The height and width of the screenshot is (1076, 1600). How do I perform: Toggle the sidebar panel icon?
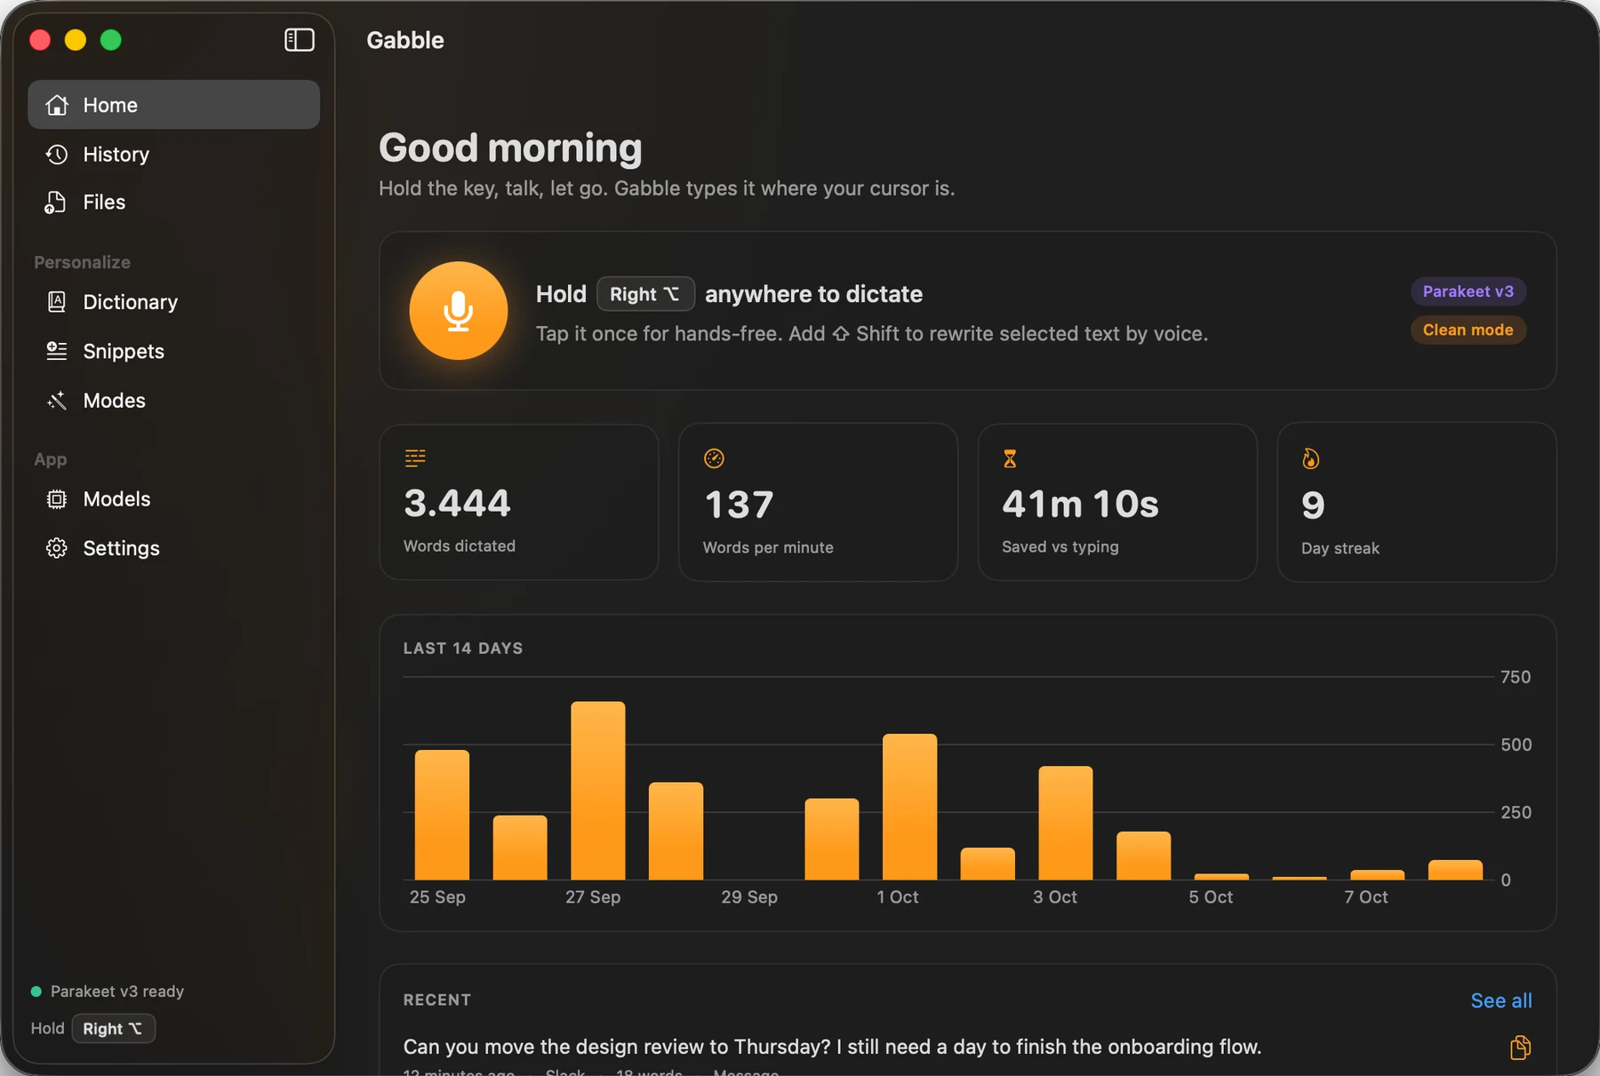(x=300, y=40)
